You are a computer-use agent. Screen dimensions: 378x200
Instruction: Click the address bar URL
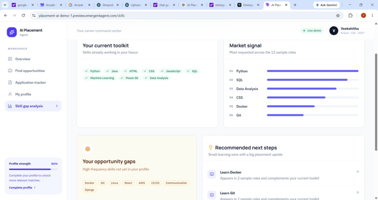[82, 15]
